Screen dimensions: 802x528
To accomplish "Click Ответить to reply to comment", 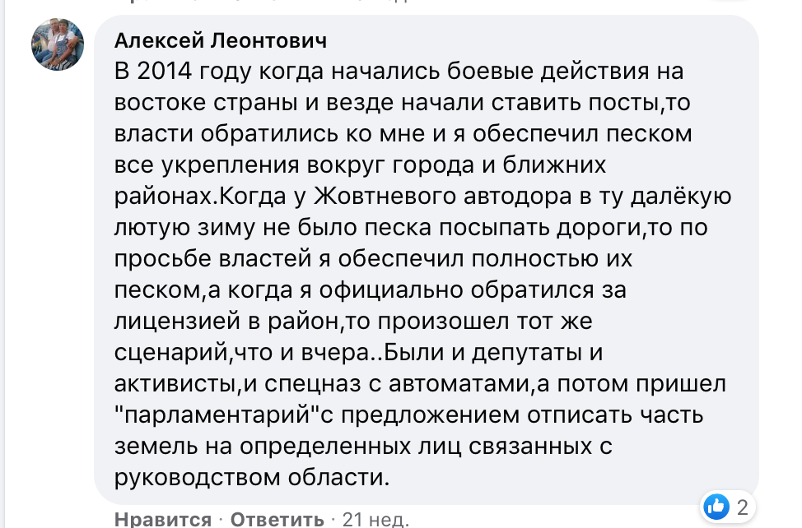I will pyautogui.click(x=277, y=519).
